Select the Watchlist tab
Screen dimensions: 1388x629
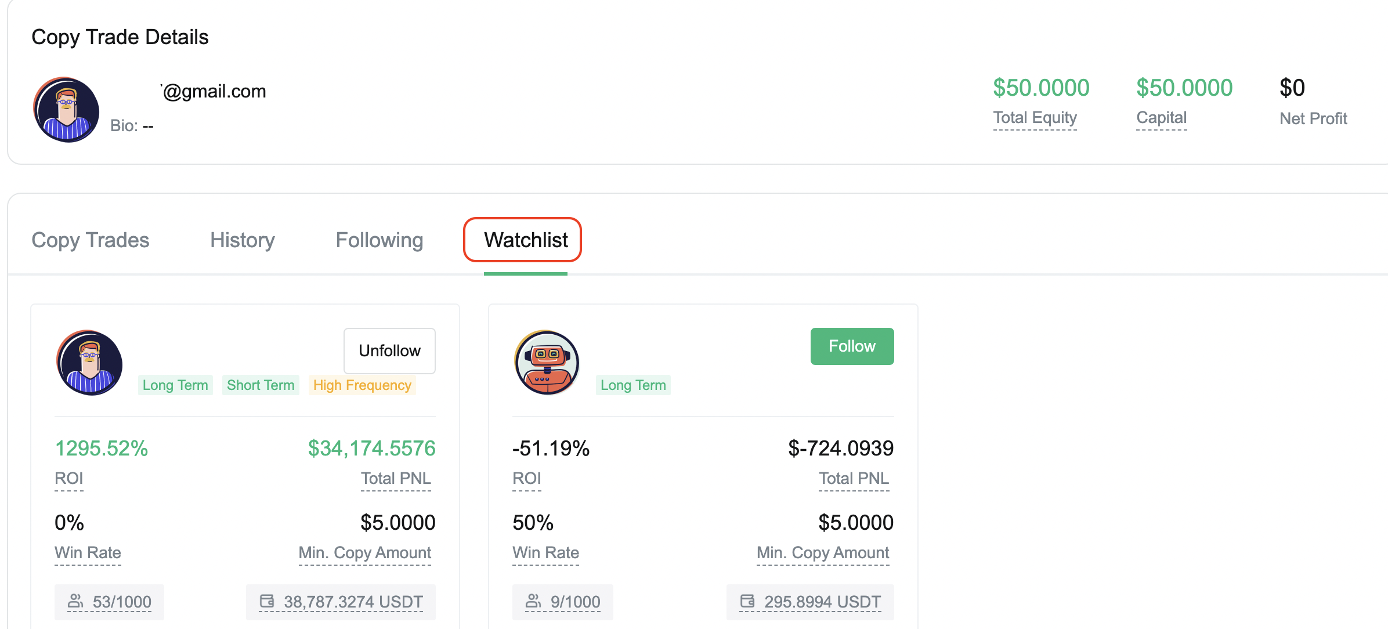(x=526, y=240)
